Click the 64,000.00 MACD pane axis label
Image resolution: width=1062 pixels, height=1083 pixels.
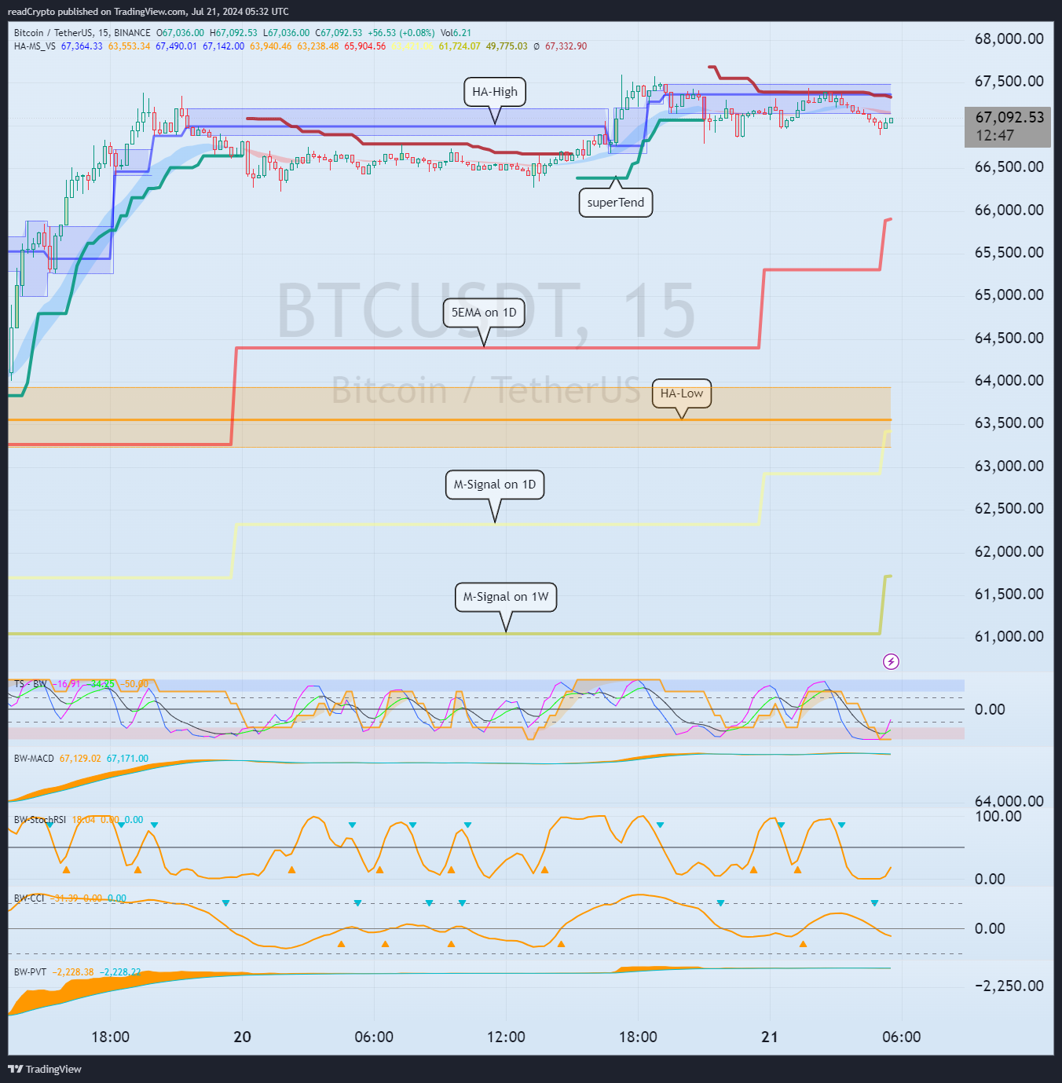tap(1009, 801)
